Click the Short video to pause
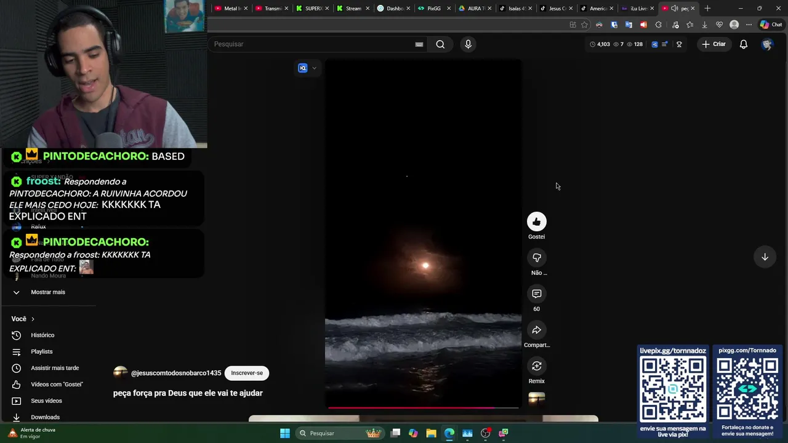 click(424, 234)
